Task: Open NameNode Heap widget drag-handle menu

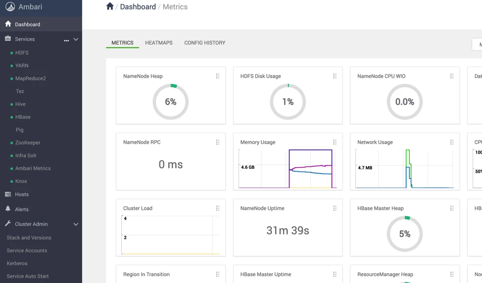Action: (218, 76)
